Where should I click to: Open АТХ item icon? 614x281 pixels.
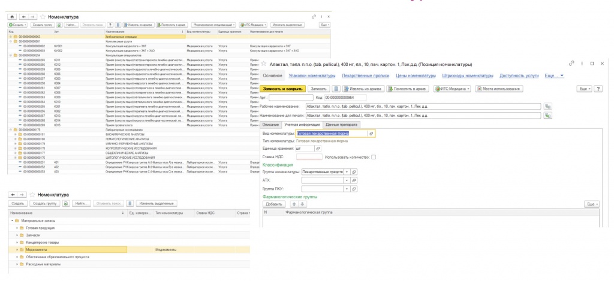coord(354,180)
